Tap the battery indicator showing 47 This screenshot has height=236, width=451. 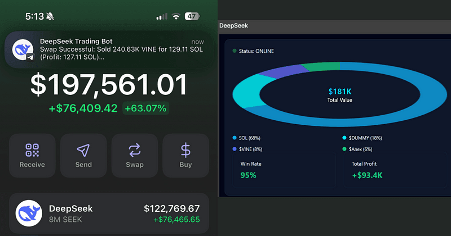[x=192, y=16]
